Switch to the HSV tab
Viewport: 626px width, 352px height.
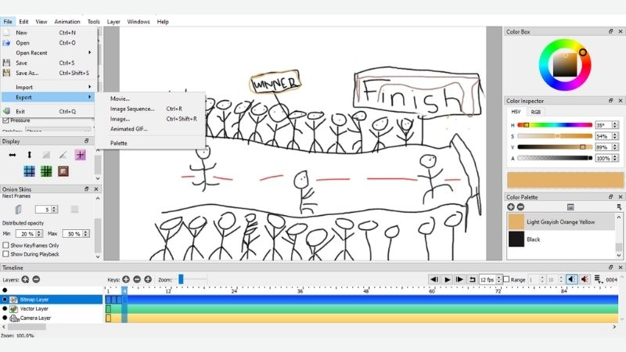pos(516,112)
